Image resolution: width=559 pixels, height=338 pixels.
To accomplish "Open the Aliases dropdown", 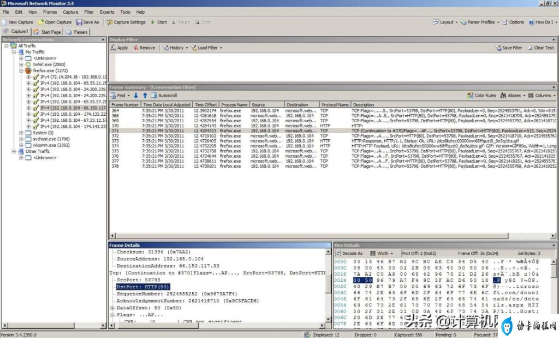I will [513, 96].
